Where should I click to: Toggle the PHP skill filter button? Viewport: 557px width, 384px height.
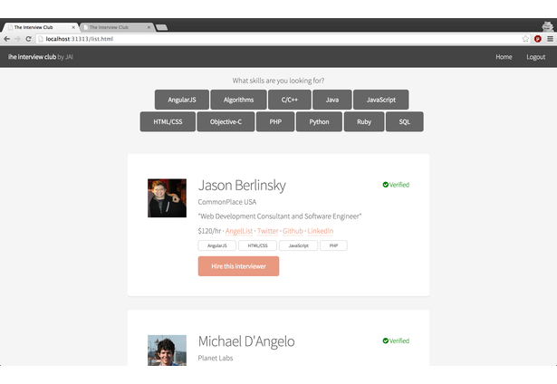[x=275, y=122]
